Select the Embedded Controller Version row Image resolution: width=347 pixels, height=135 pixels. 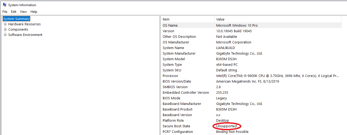tap(251, 93)
